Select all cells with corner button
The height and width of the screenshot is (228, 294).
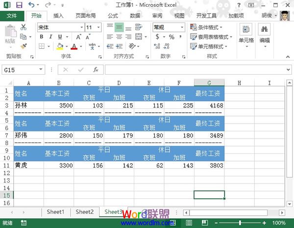(10, 83)
